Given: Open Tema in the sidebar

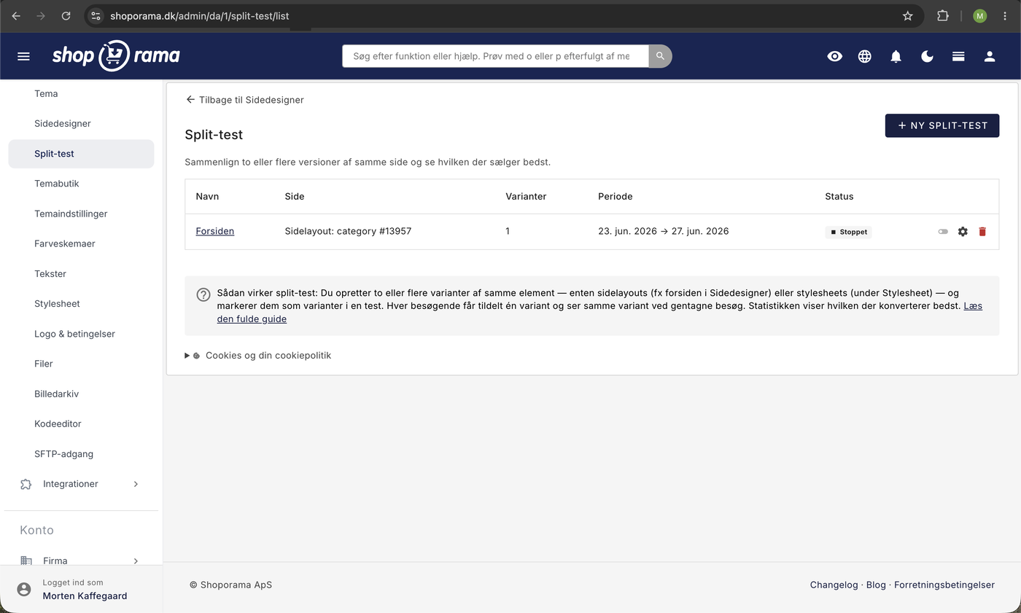Looking at the screenshot, I should (x=46, y=93).
